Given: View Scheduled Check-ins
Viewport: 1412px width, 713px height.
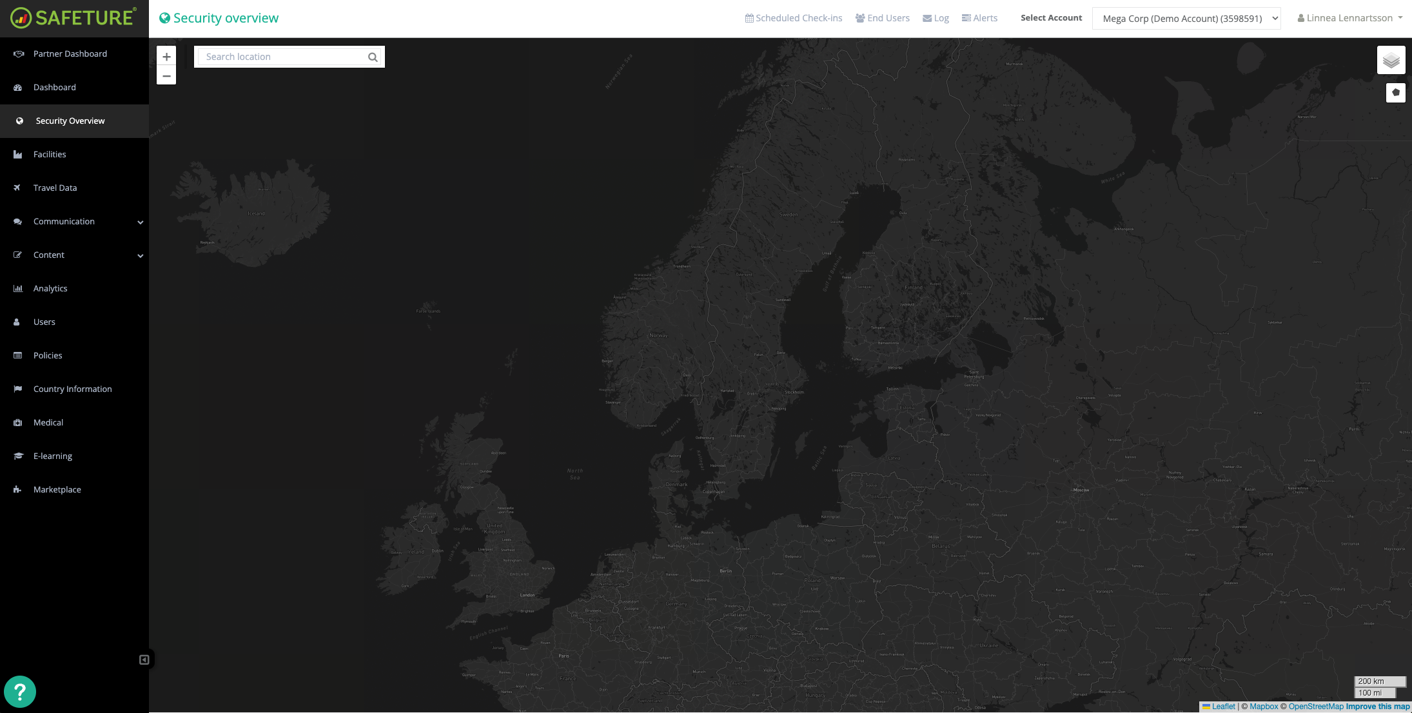Looking at the screenshot, I should click(793, 17).
